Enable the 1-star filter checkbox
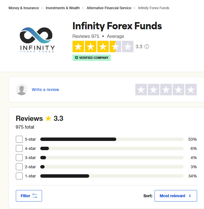 [19, 176]
